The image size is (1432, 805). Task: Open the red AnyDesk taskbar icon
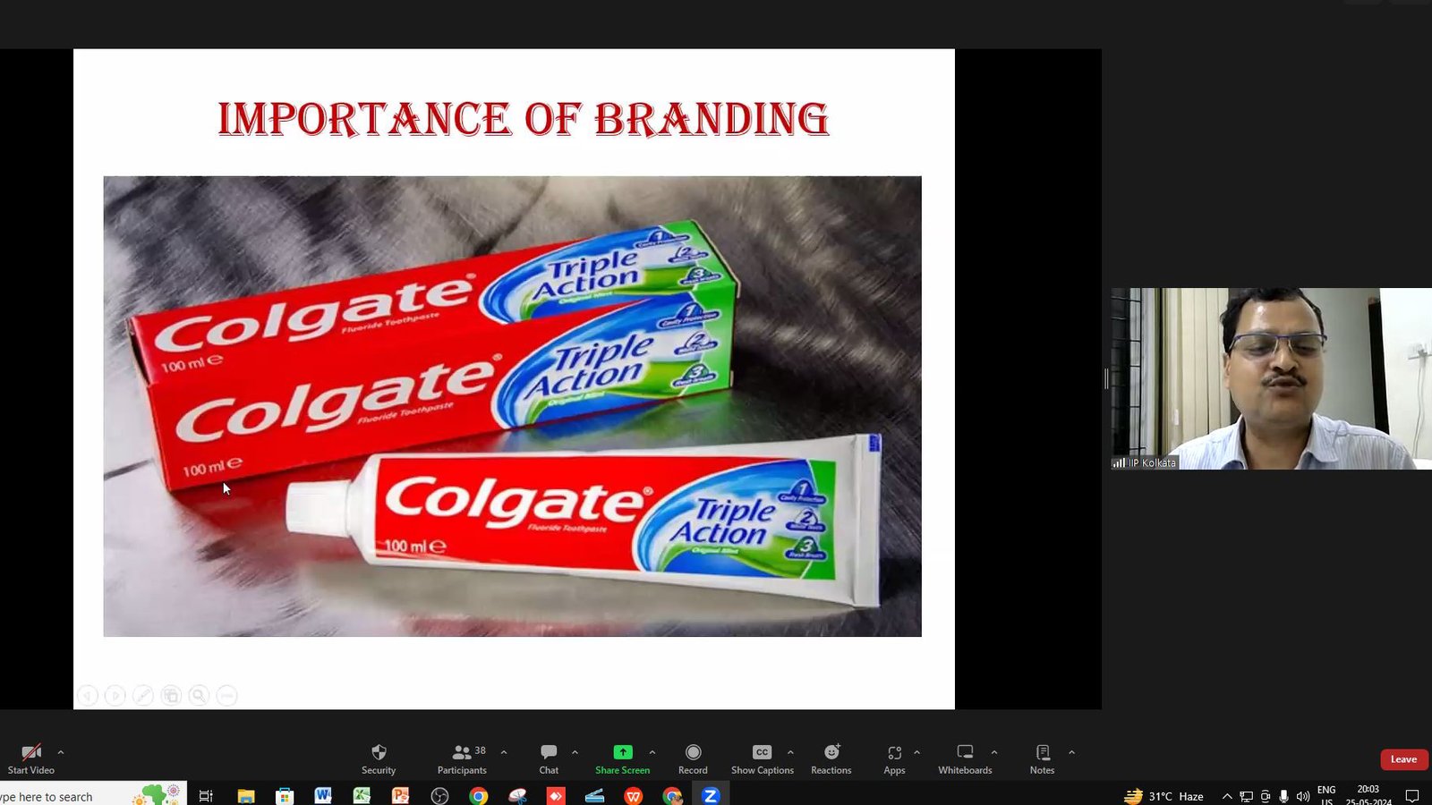click(556, 796)
